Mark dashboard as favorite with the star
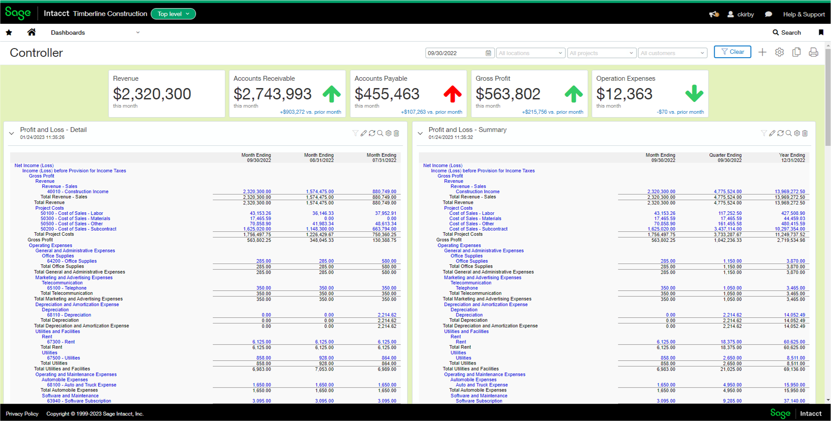 pyautogui.click(x=9, y=32)
